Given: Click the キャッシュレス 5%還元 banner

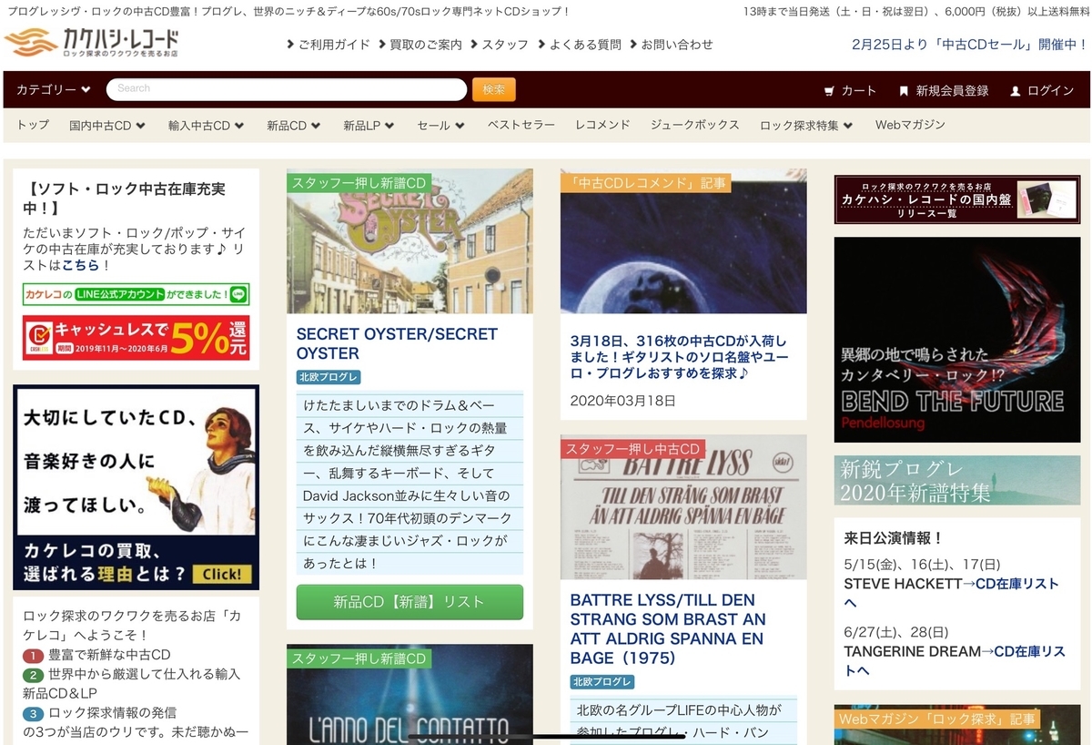Looking at the screenshot, I should pos(136,337).
